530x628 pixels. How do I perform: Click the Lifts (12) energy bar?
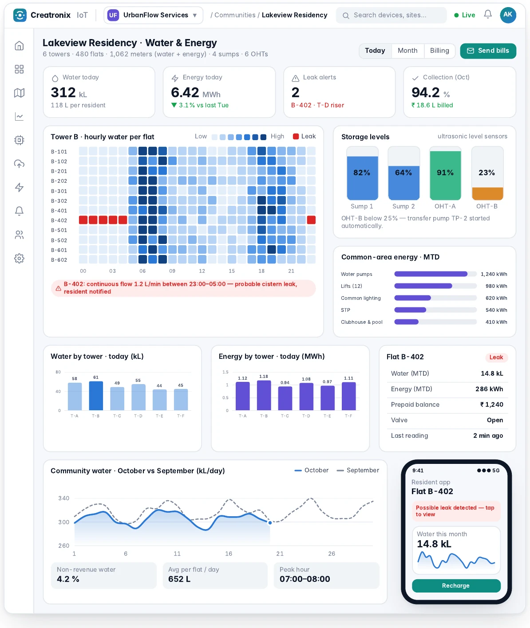423,286
